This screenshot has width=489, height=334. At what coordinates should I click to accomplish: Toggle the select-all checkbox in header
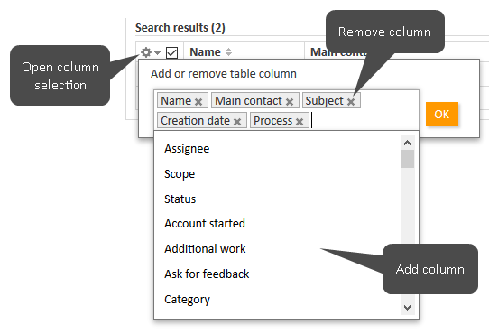[171, 52]
